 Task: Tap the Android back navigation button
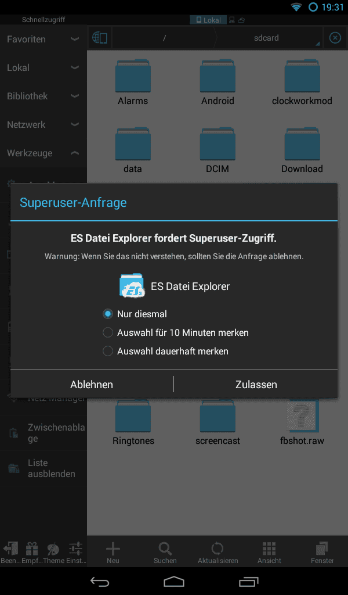pos(100,582)
